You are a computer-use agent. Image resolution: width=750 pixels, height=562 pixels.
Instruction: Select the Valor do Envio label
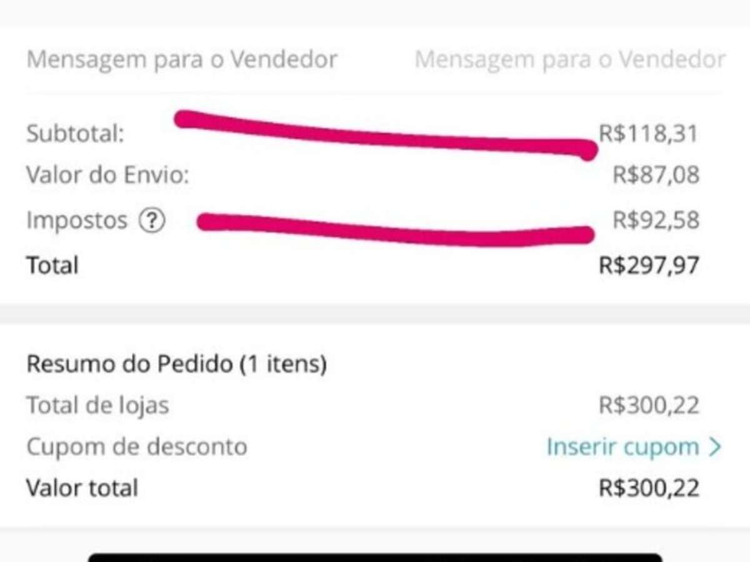pos(107,175)
